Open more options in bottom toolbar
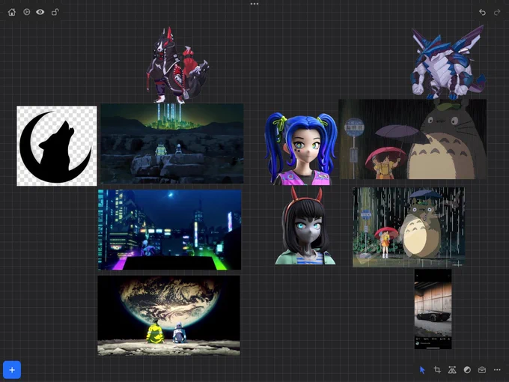 click(x=497, y=370)
